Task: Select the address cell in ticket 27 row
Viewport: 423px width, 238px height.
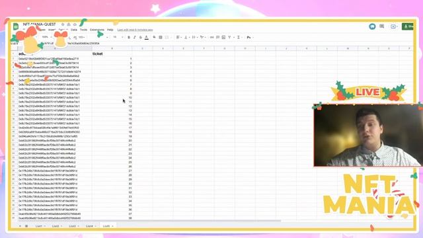Action: (x=55, y=171)
